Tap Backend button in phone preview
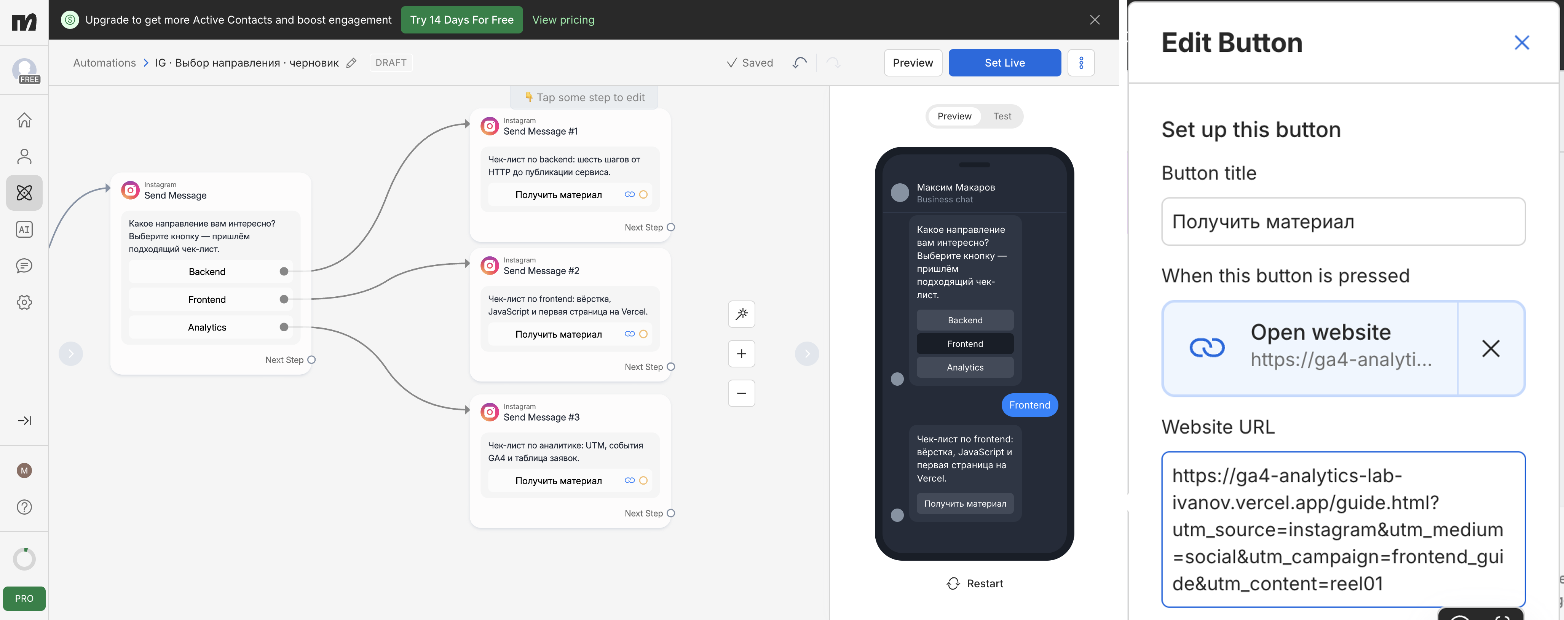Image resolution: width=1564 pixels, height=620 pixels. (965, 320)
